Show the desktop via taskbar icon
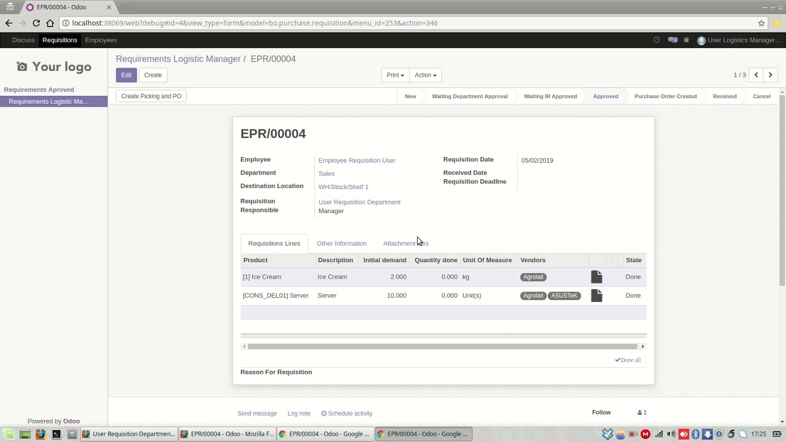Viewport: 786px width, 442px height. [25, 434]
